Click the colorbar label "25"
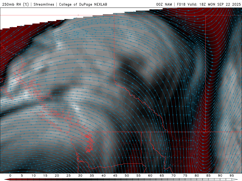Image resolution: width=242 pixels, height=181 pixels. 69,176
